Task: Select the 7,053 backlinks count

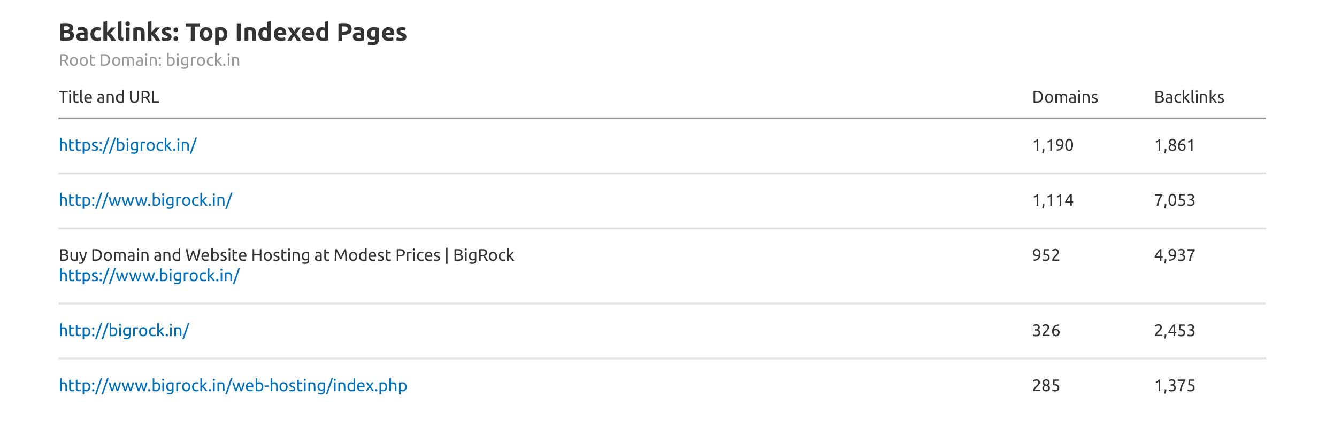Action: 1174,200
